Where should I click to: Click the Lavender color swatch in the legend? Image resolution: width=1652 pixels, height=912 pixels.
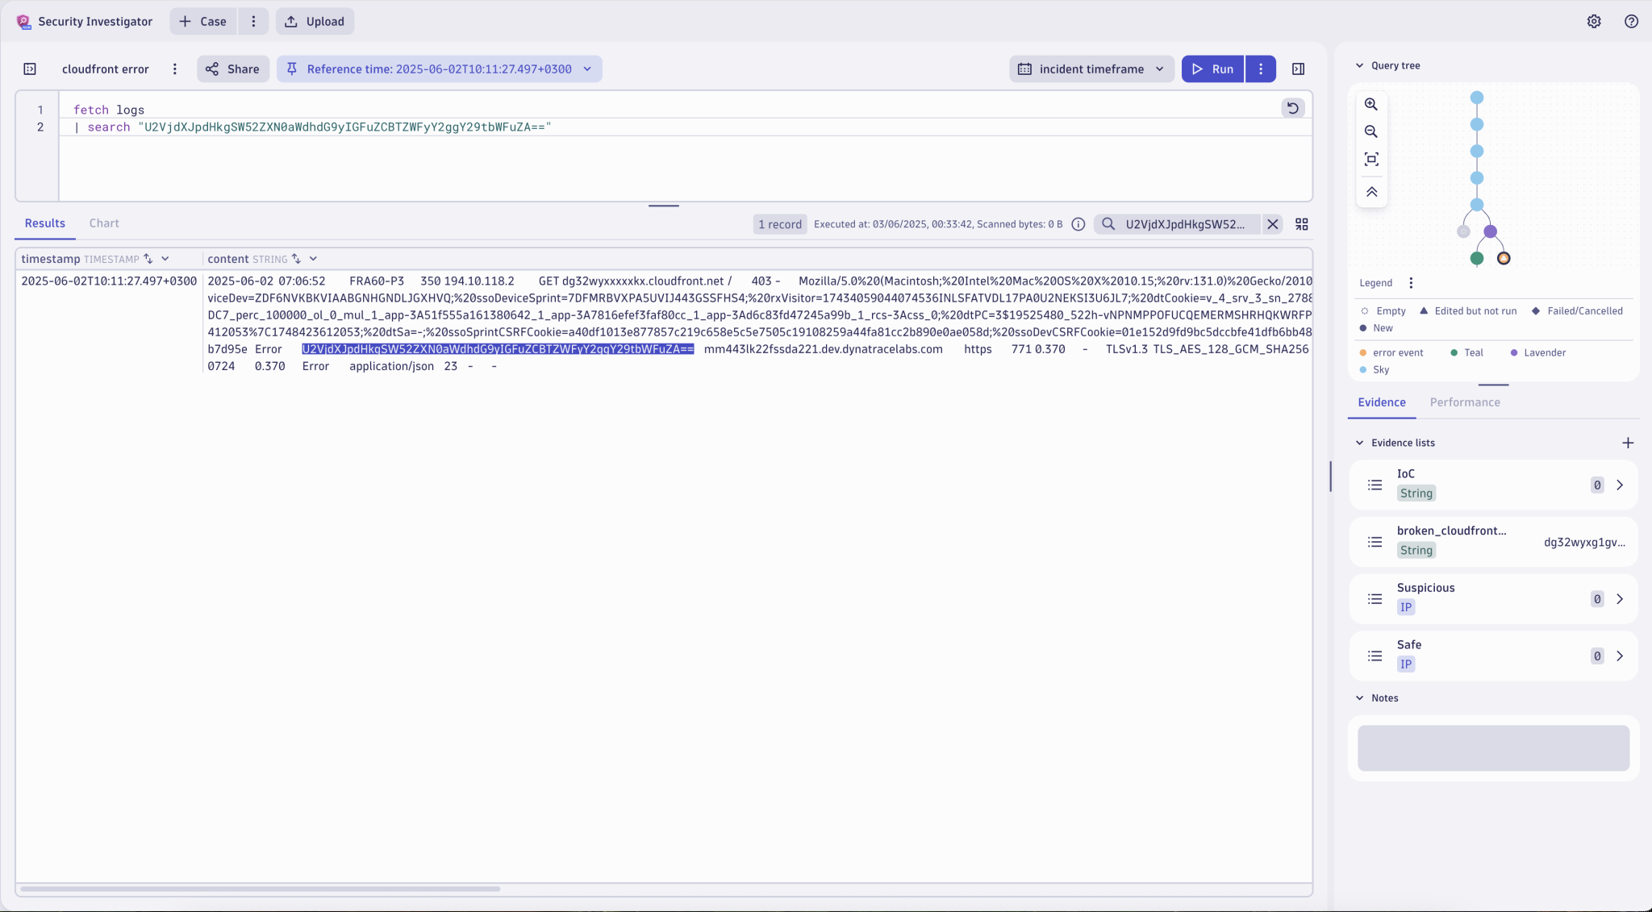pyautogui.click(x=1514, y=352)
